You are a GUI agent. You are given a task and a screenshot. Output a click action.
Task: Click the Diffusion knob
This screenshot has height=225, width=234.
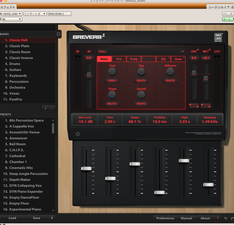tap(170, 72)
